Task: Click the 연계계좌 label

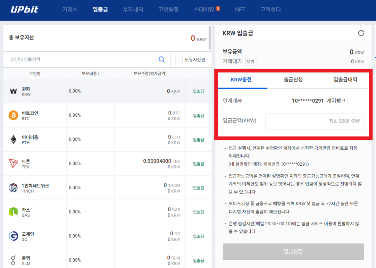Action: (x=232, y=101)
